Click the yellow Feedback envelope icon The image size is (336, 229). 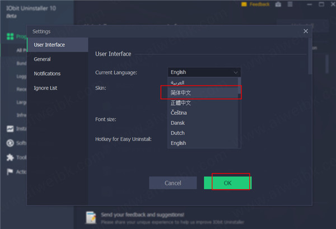coord(244,4)
